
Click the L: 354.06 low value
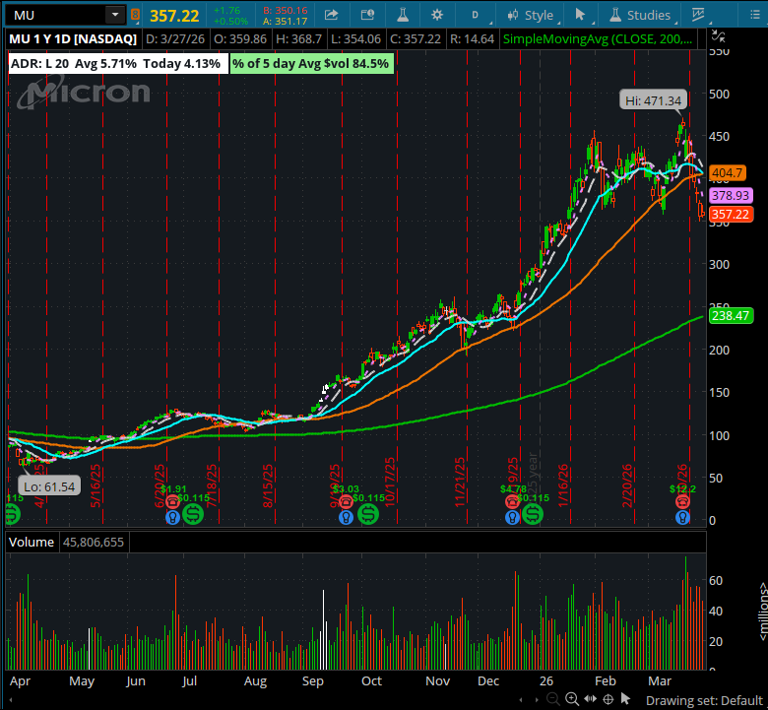pos(356,38)
